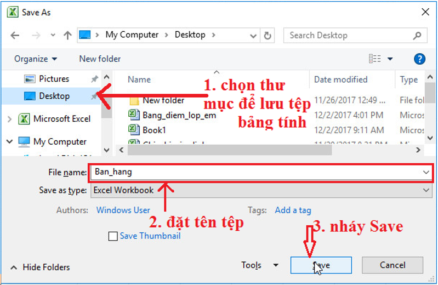Collapse the My Computer tree node
This screenshot has width=438, height=285.
(x=9, y=141)
